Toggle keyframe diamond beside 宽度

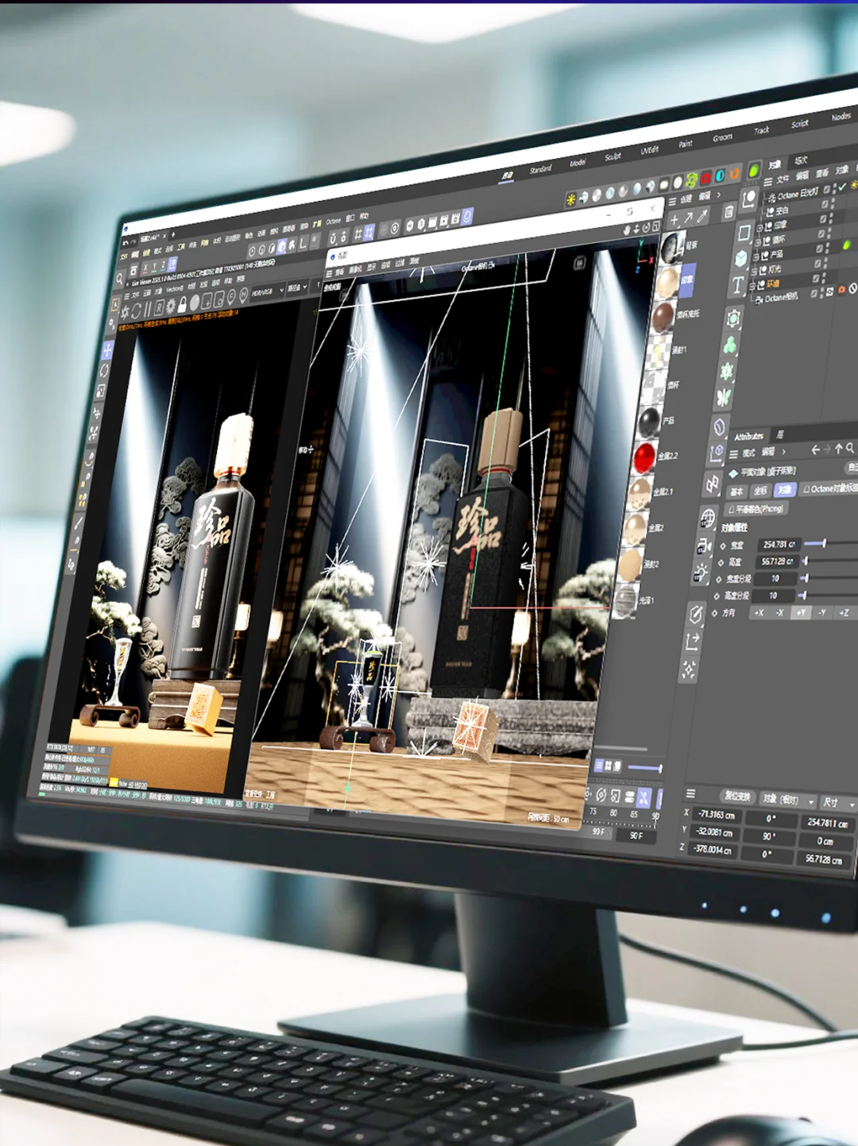click(723, 546)
